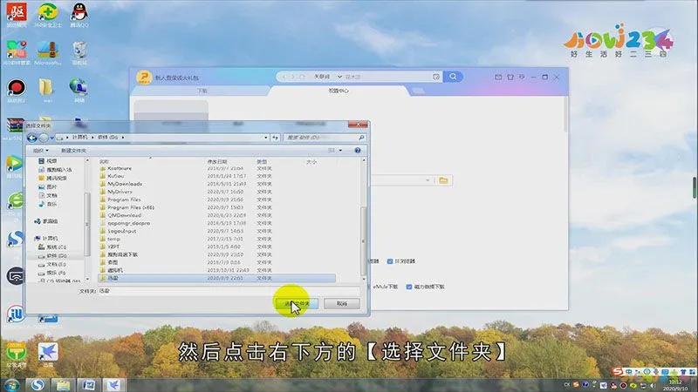Click the 选择文件夹 button in the dialog

[296, 303]
